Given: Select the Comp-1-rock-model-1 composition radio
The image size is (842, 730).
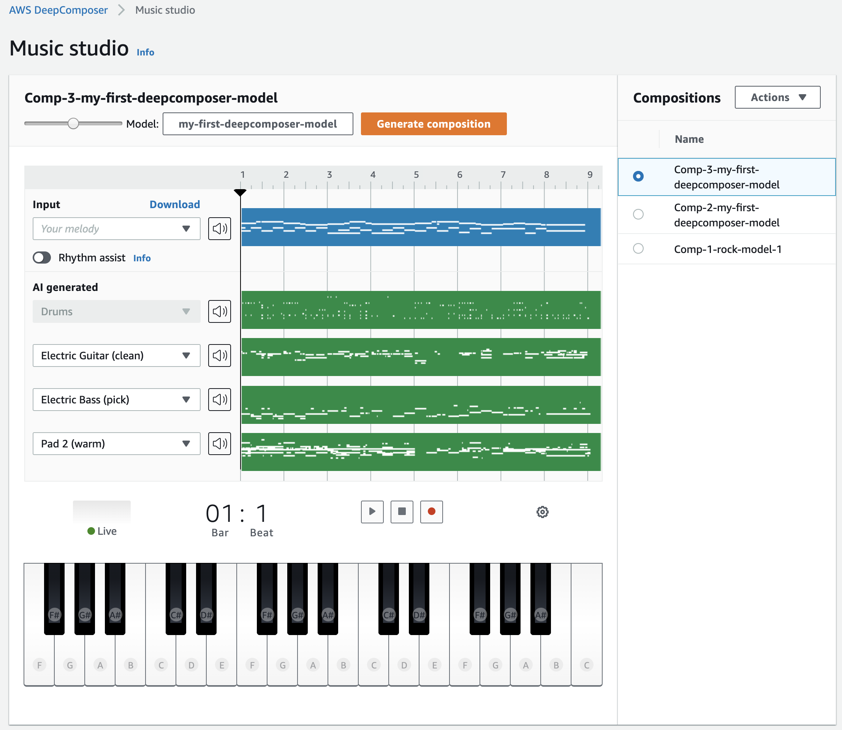Looking at the screenshot, I should click(x=638, y=248).
